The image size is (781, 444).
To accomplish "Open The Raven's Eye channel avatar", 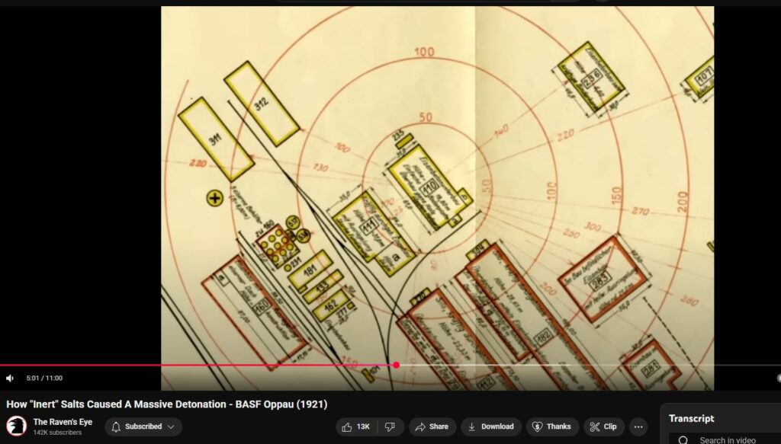I will (17, 426).
